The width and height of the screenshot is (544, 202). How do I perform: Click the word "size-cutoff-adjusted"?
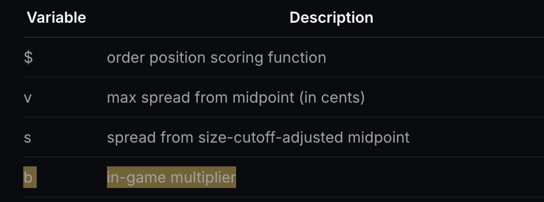click(271, 138)
